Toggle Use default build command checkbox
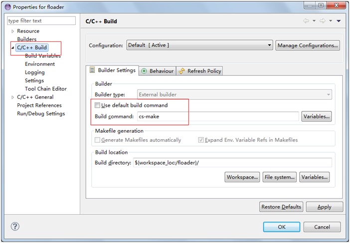The width and height of the screenshot is (350, 243). (x=97, y=105)
